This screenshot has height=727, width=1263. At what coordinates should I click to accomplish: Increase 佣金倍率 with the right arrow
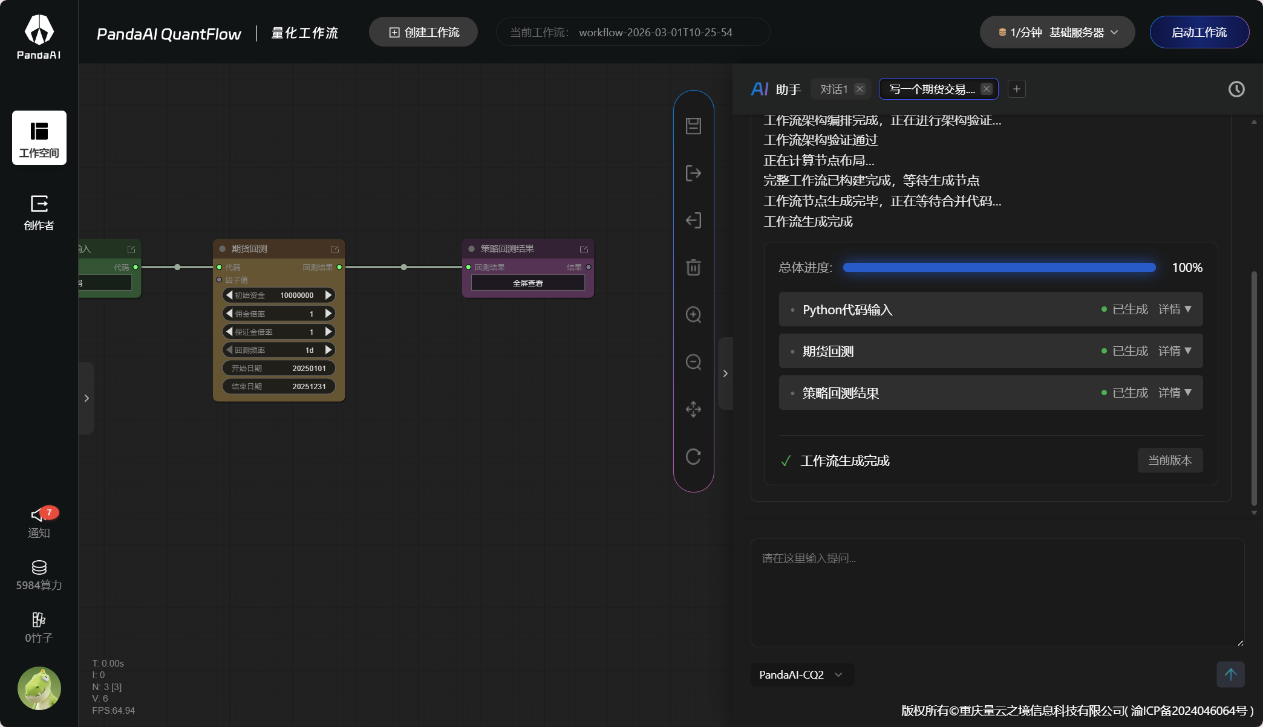(328, 313)
